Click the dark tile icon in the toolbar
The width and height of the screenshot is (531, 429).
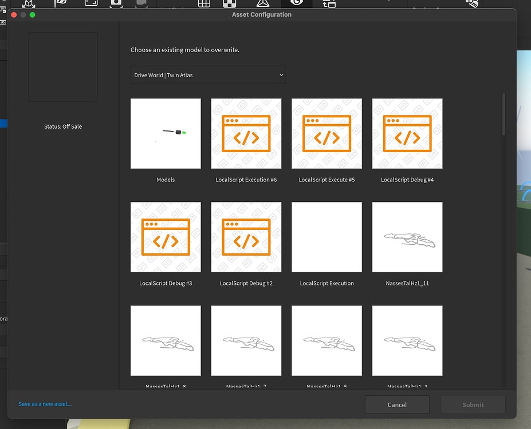point(142,4)
